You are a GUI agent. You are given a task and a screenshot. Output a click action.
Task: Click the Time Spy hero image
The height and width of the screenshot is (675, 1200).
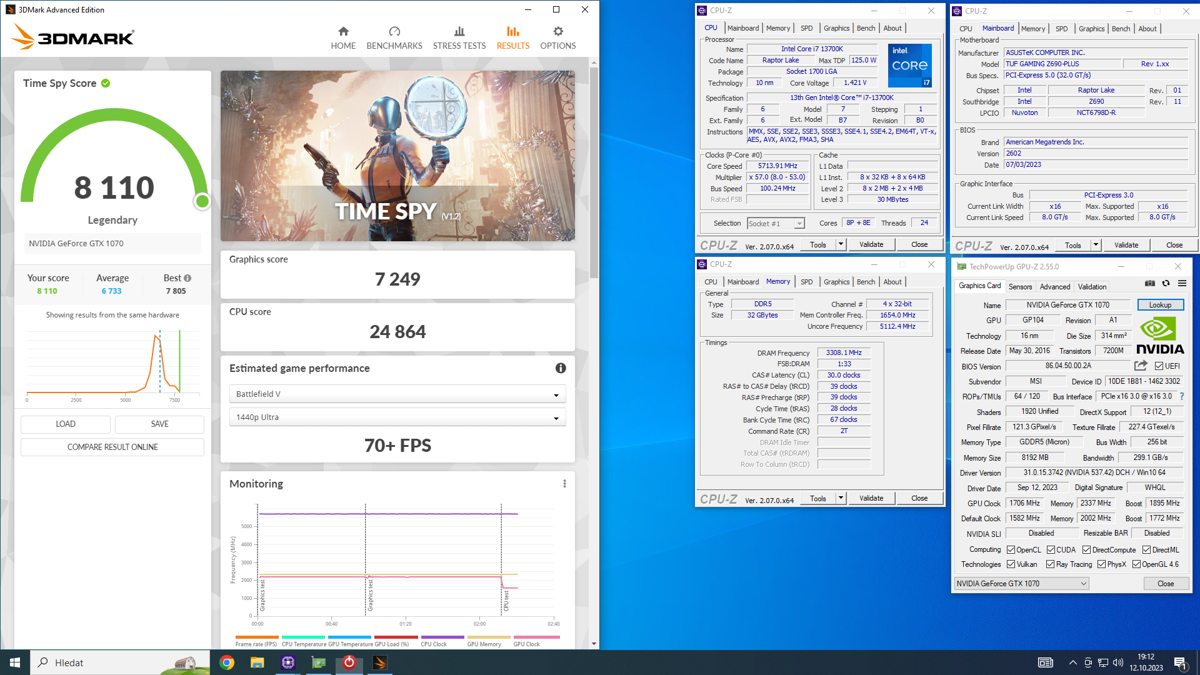click(x=397, y=156)
